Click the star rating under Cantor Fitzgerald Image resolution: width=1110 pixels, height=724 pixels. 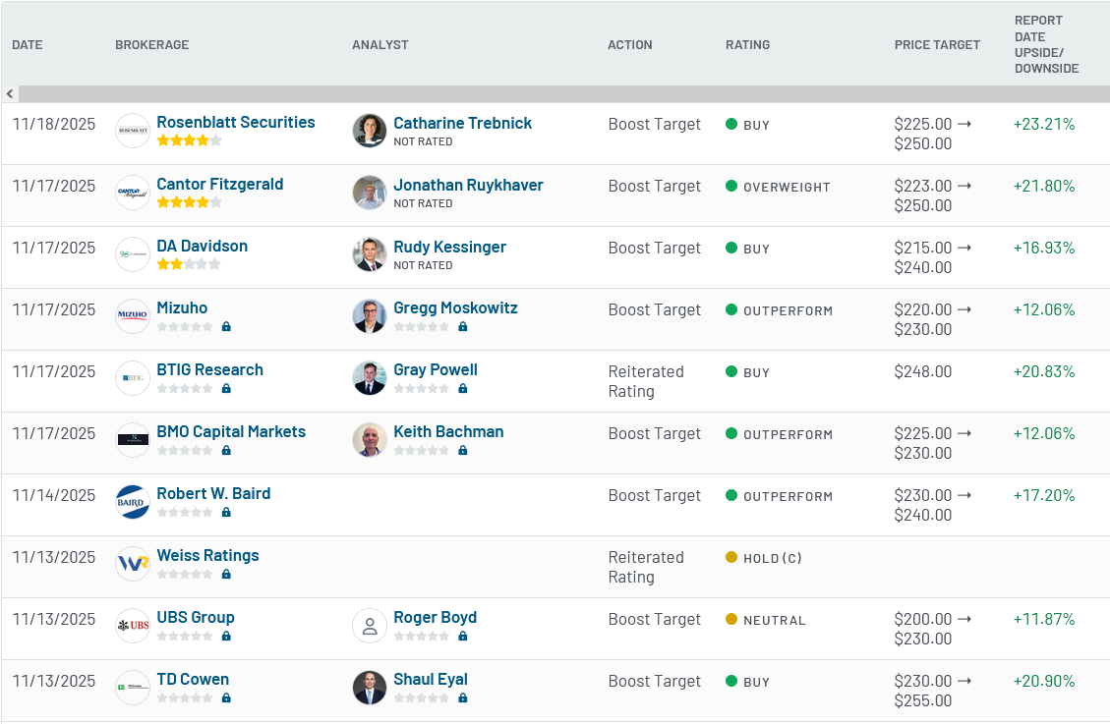click(x=189, y=203)
